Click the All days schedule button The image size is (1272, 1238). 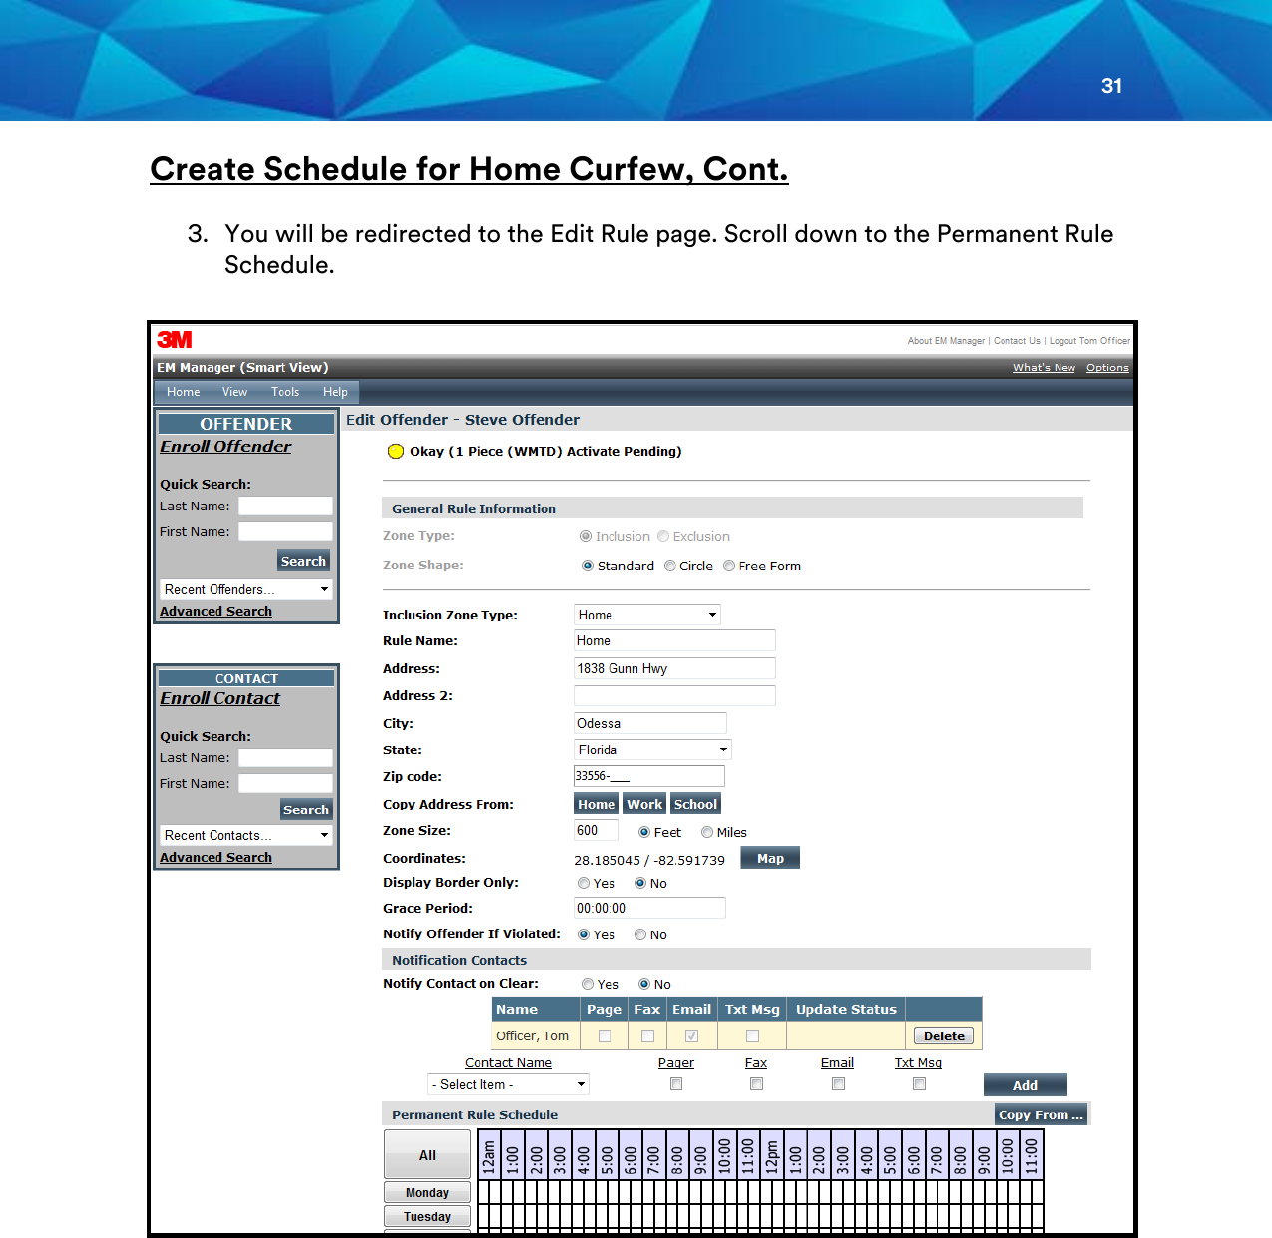pyautogui.click(x=427, y=1155)
